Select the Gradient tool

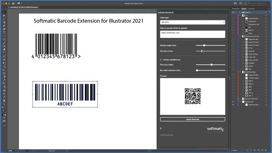tap(4, 76)
